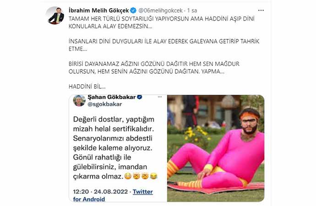Click the quoted text 'Değerli dostlar, yaptığım mizah'
Image resolution: width=316 pixels, height=206 pixels.
tap(114, 124)
